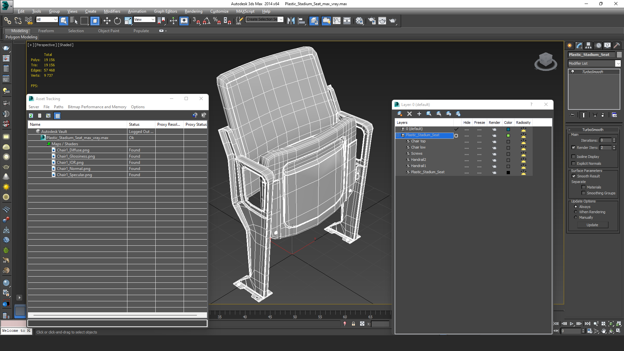Image resolution: width=624 pixels, height=351 pixels.
Task: Enable Separate by Smoothing Groups checkbox
Action: [583, 193]
